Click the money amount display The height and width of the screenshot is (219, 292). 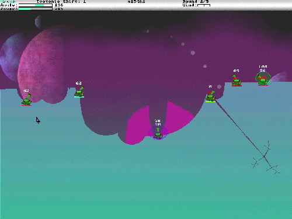tap(136, 2)
